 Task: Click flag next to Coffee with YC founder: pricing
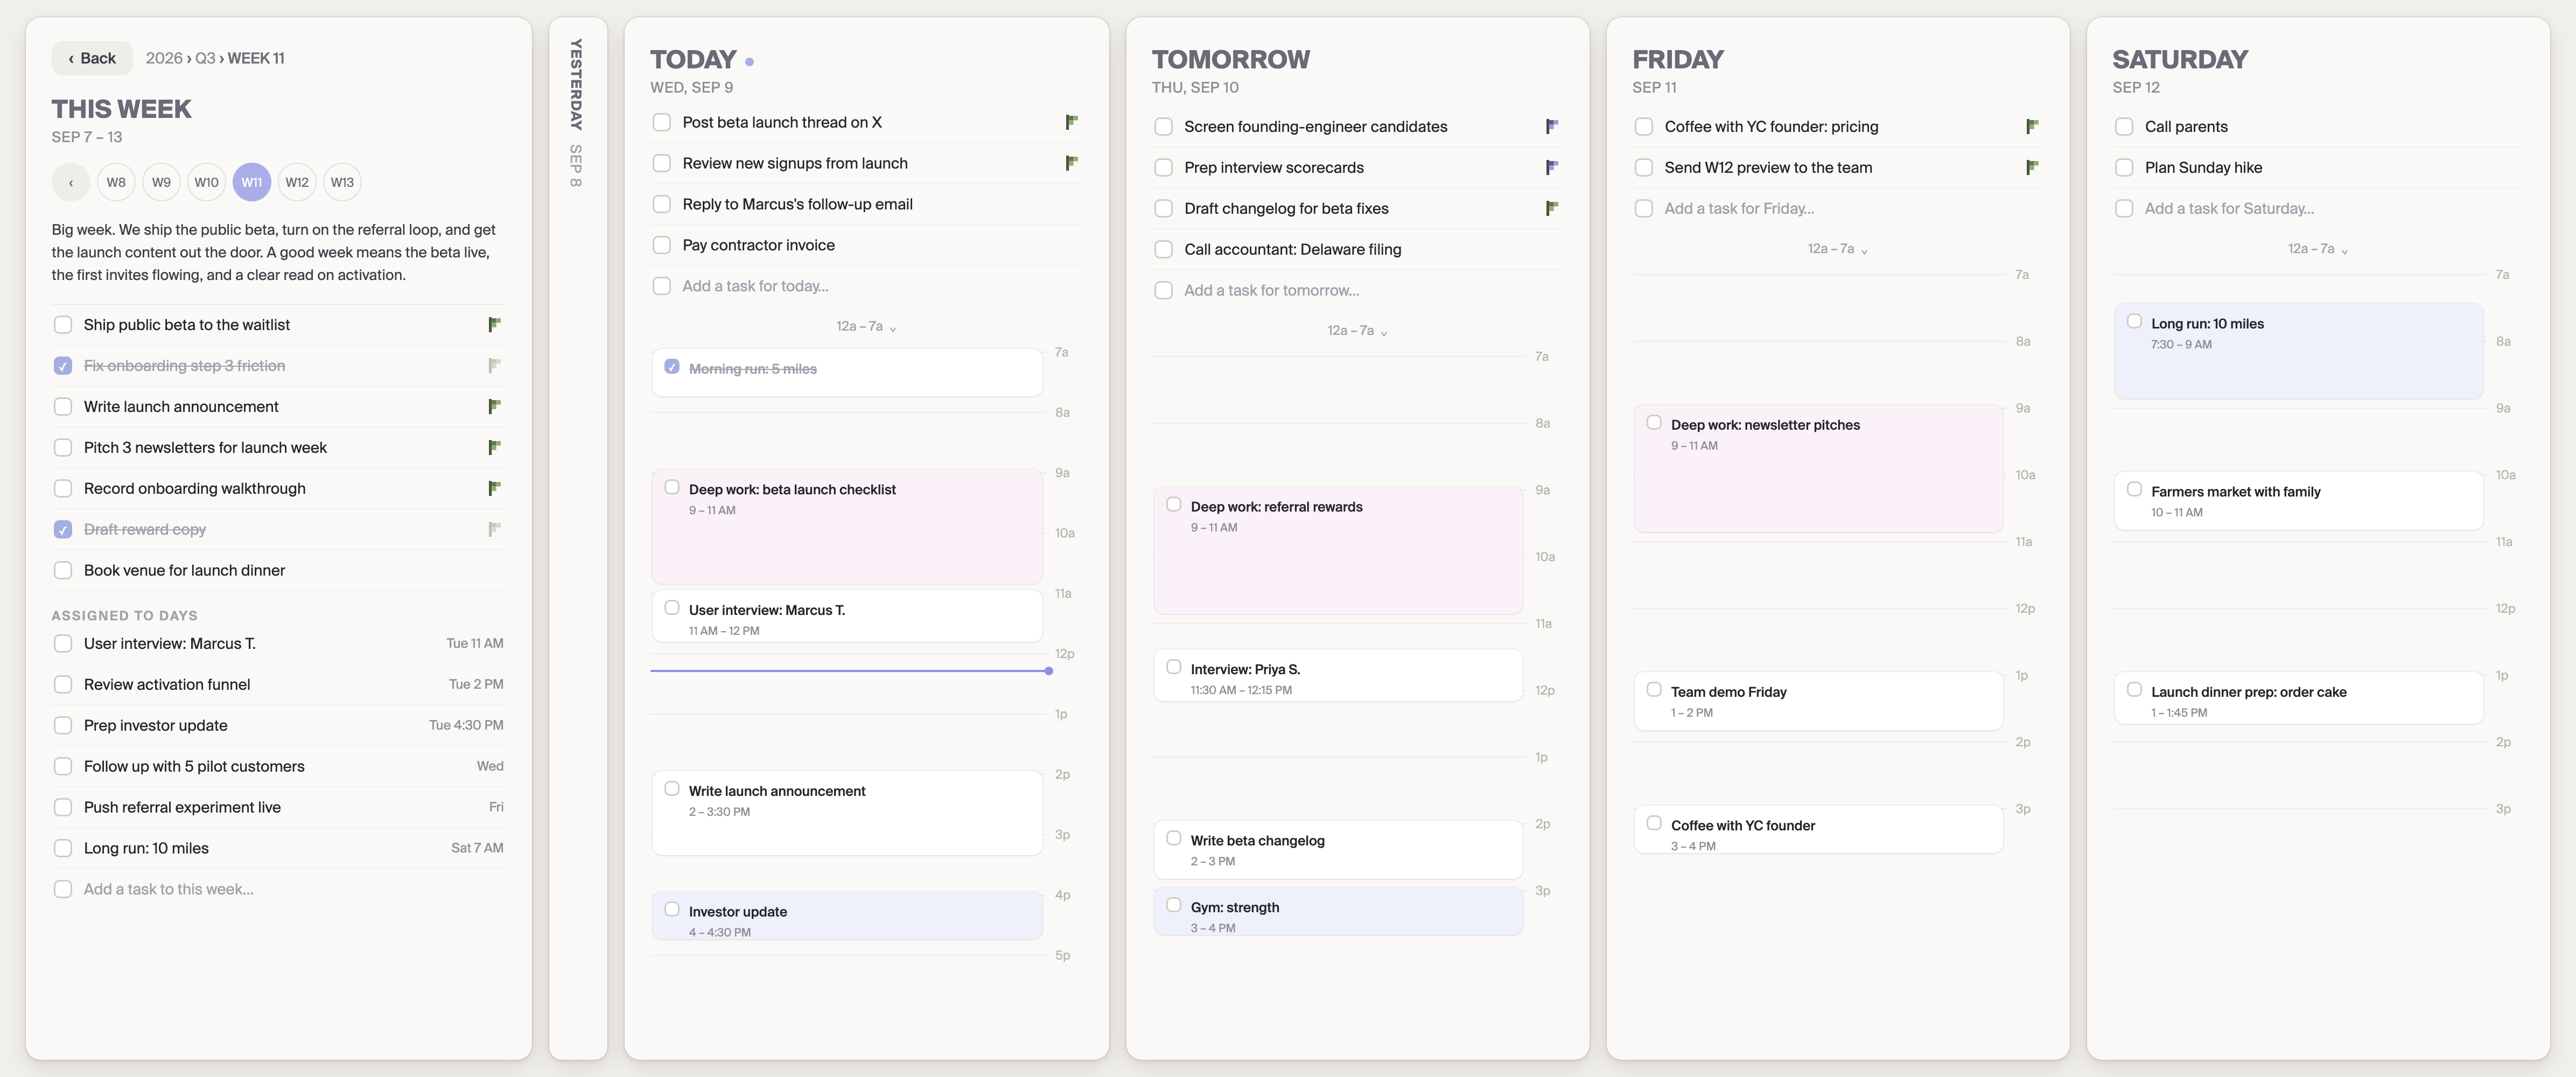(x=2032, y=127)
